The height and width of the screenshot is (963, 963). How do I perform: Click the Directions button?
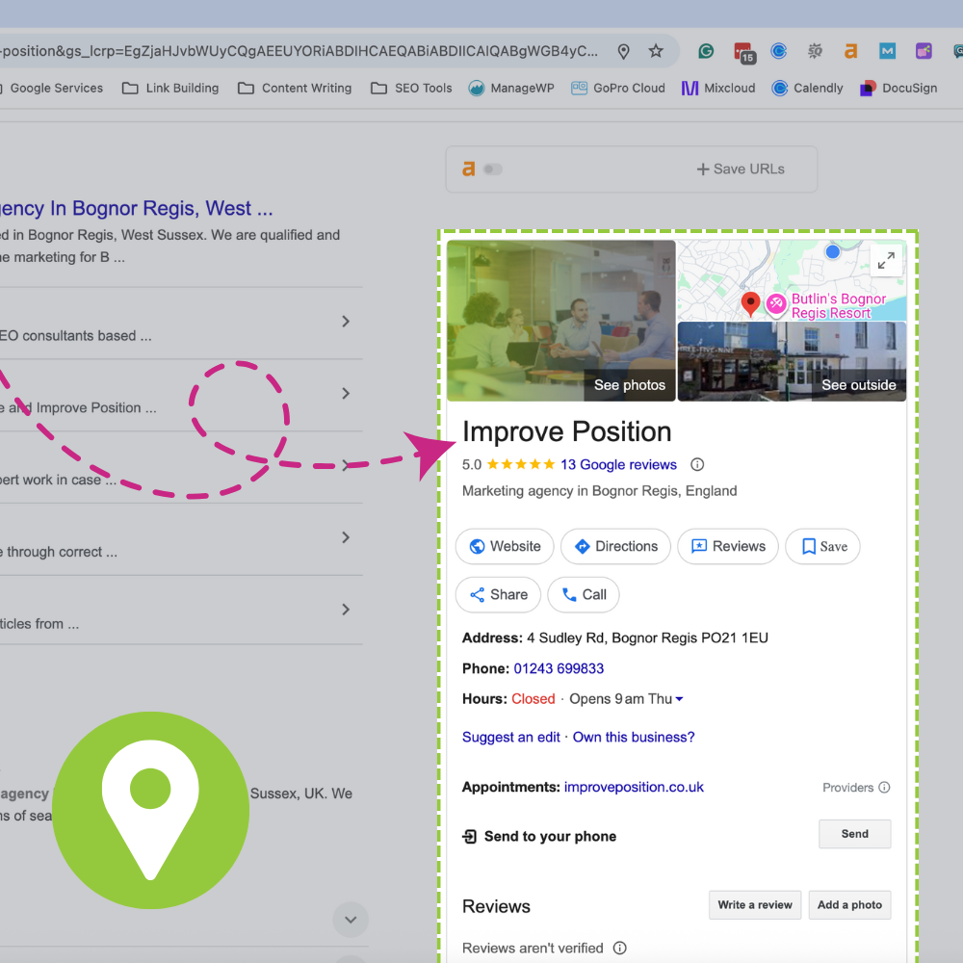point(615,546)
